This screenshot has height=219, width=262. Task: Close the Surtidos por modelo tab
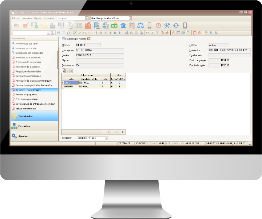click(89, 39)
